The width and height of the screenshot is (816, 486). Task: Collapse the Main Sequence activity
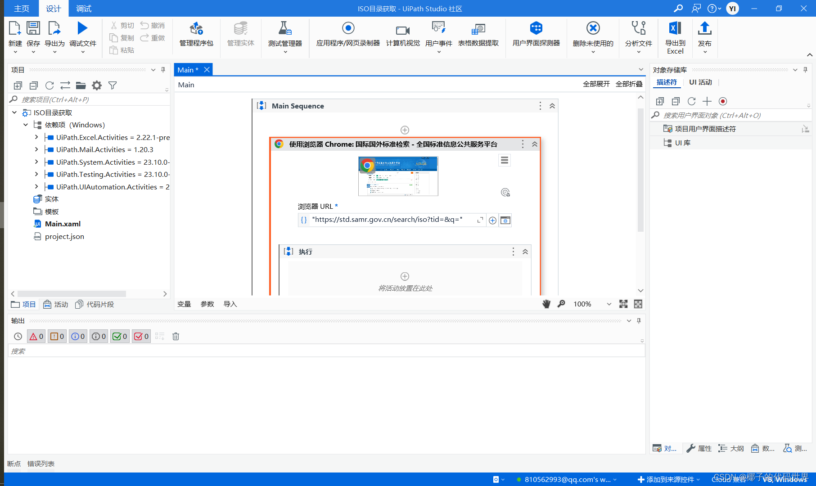click(552, 106)
